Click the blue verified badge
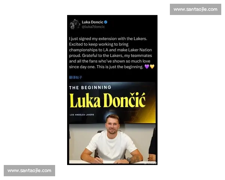 (x=106, y=22)
